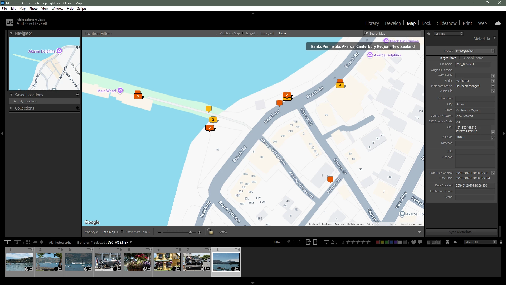Viewport: 506px width, 285px height.
Task: Go back to previous source arrow
Action: (35, 242)
